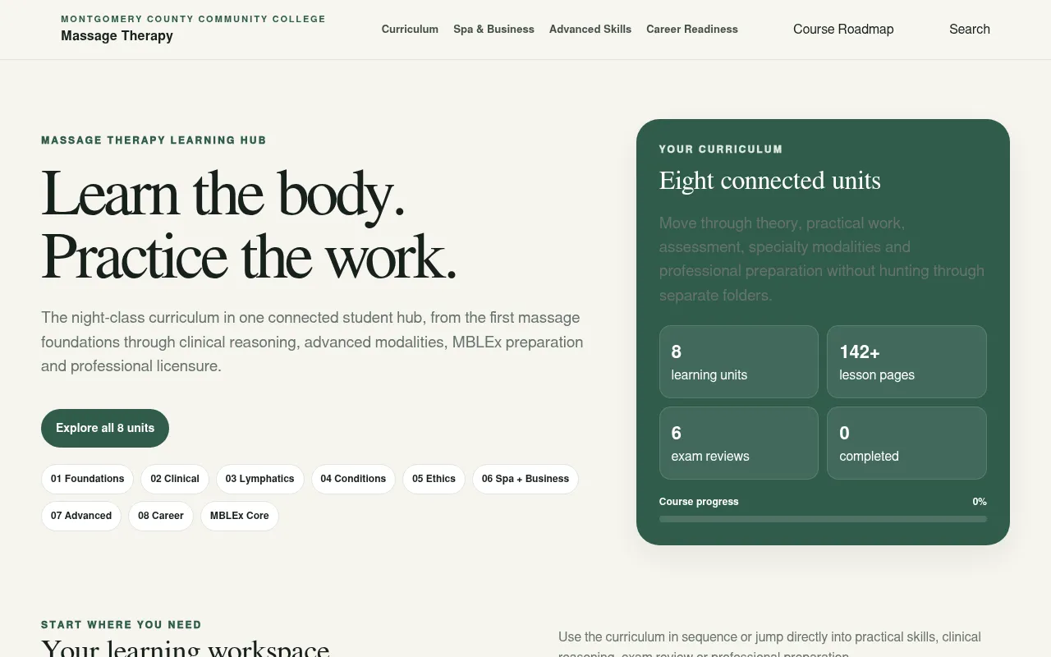Viewport: 1051px width, 657px height.
Task: Select the 02 Clinical unit chip
Action: click(x=175, y=479)
